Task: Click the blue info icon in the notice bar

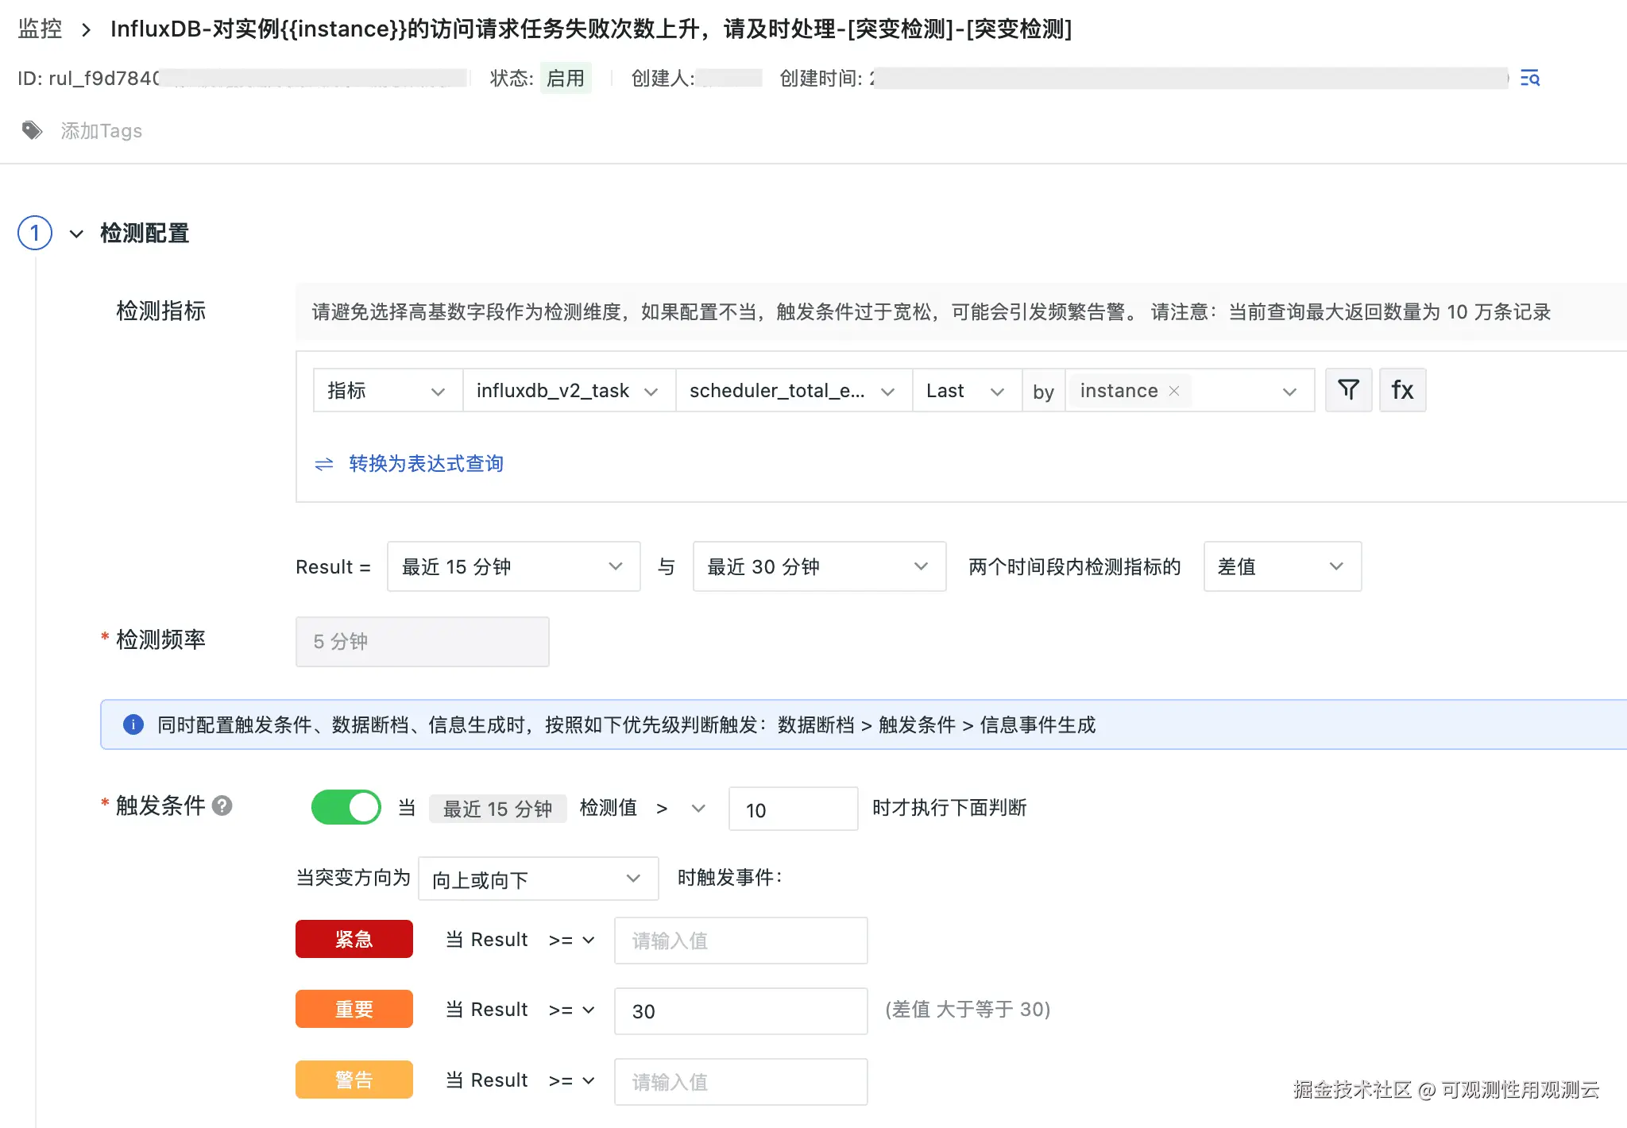Action: pyautogui.click(x=133, y=724)
